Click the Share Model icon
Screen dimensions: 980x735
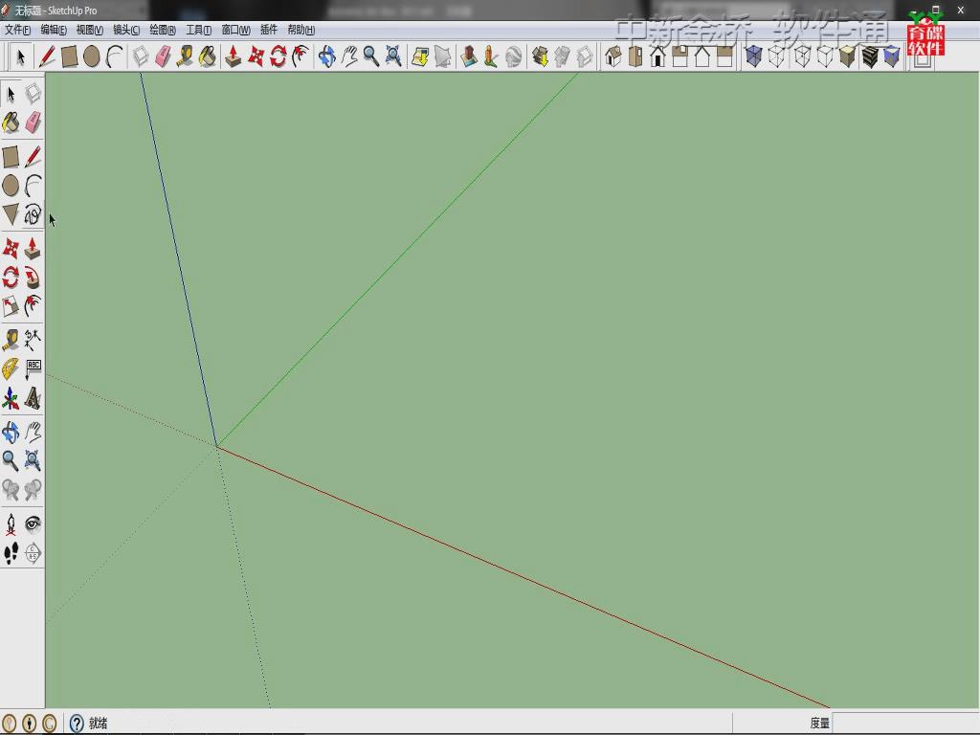click(x=563, y=56)
